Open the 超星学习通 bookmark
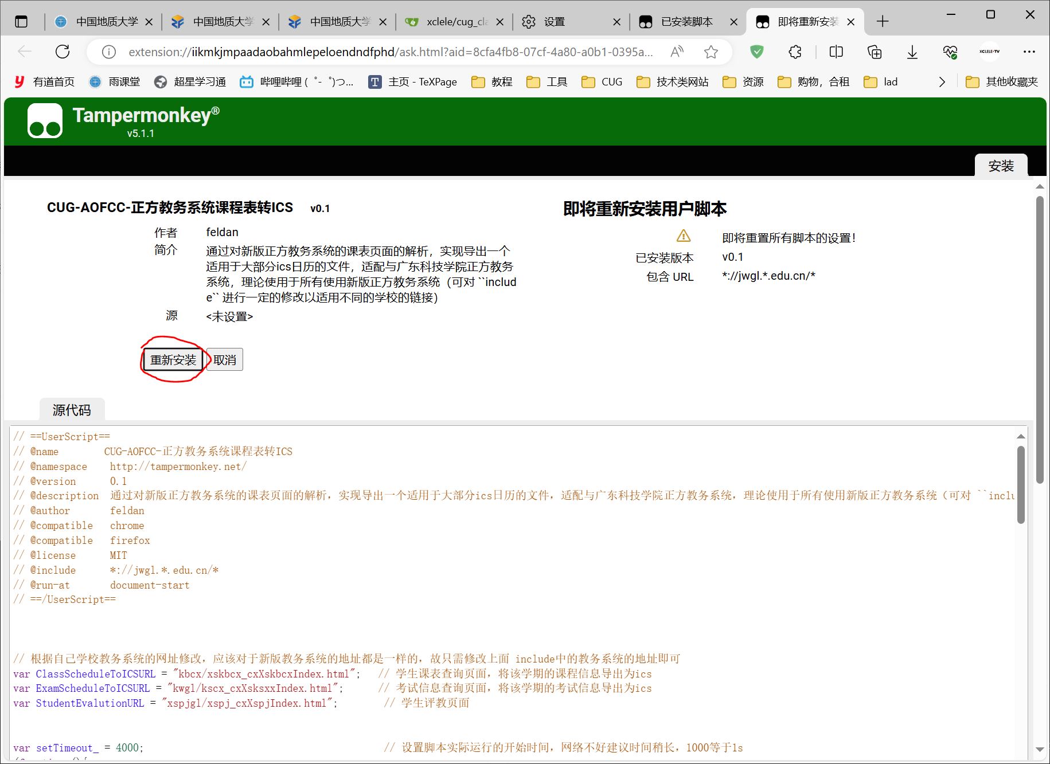Screen dimensions: 1050x764 point(190,82)
